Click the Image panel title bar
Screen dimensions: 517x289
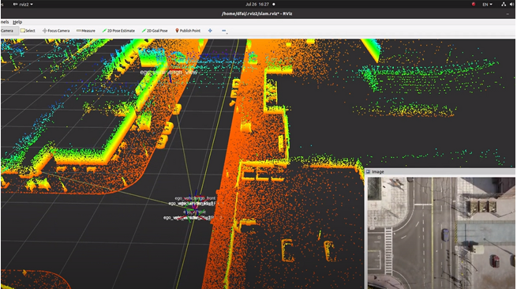pos(440,171)
